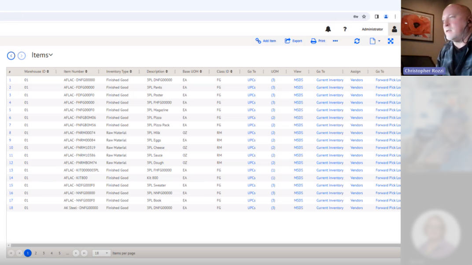The width and height of the screenshot is (472, 265).
Task: Open Description column options menu
Action: 175,72
